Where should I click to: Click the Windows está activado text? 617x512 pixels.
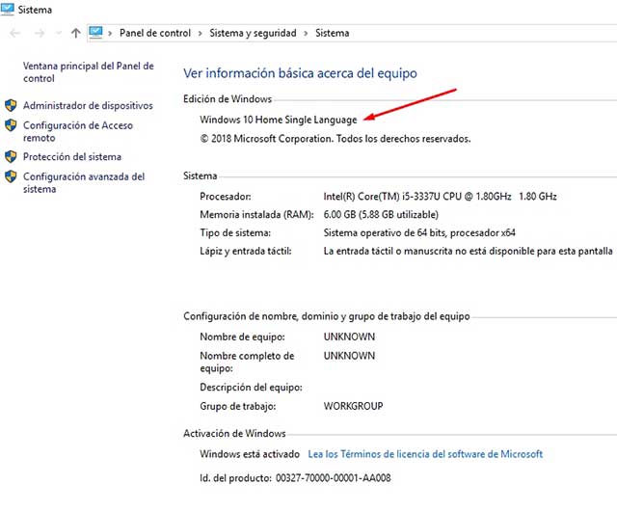coord(250,454)
